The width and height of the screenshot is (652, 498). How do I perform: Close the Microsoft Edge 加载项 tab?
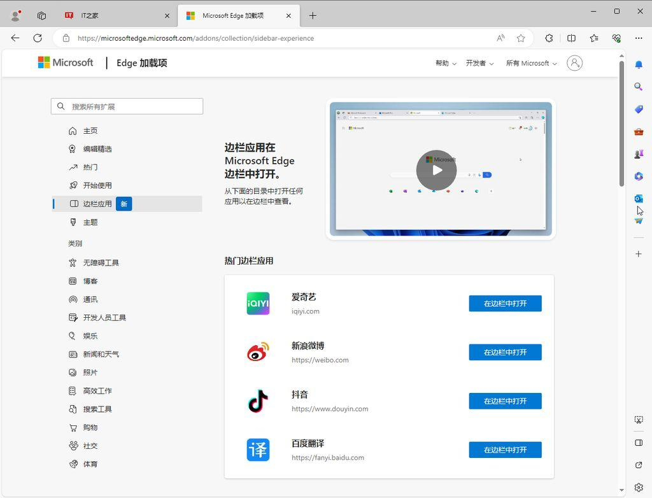288,16
